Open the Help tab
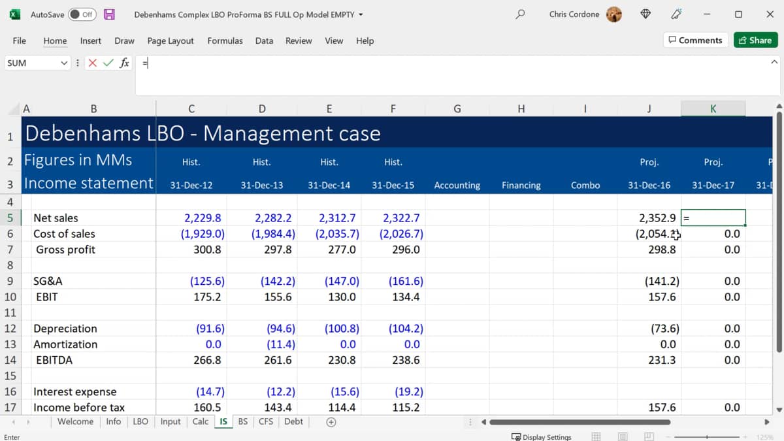 pyautogui.click(x=365, y=41)
